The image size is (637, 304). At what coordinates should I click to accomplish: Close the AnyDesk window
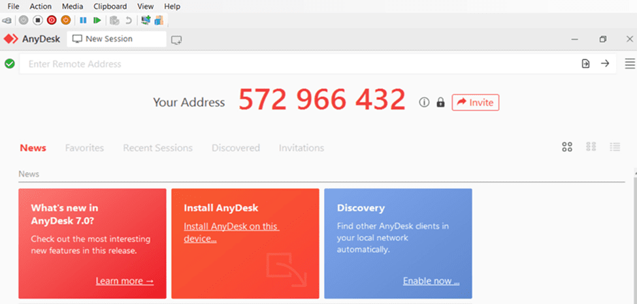[630, 39]
